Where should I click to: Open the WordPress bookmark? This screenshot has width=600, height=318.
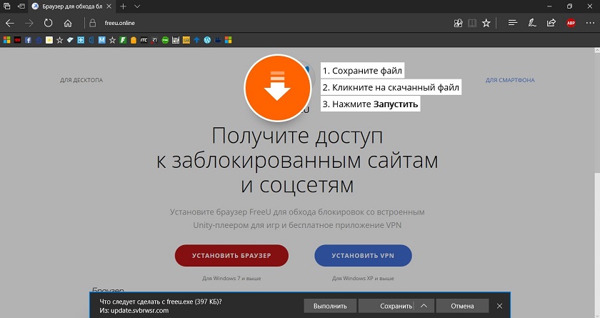(207, 40)
